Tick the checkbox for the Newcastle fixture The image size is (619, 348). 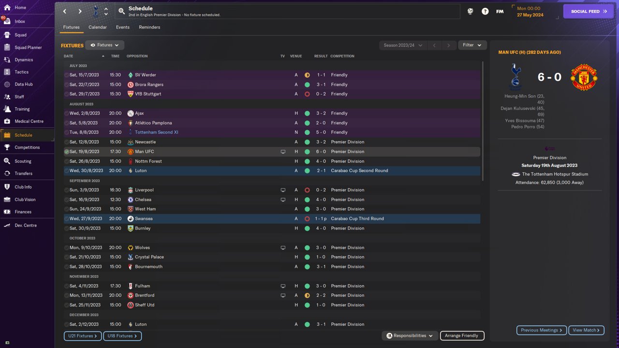coord(67,142)
